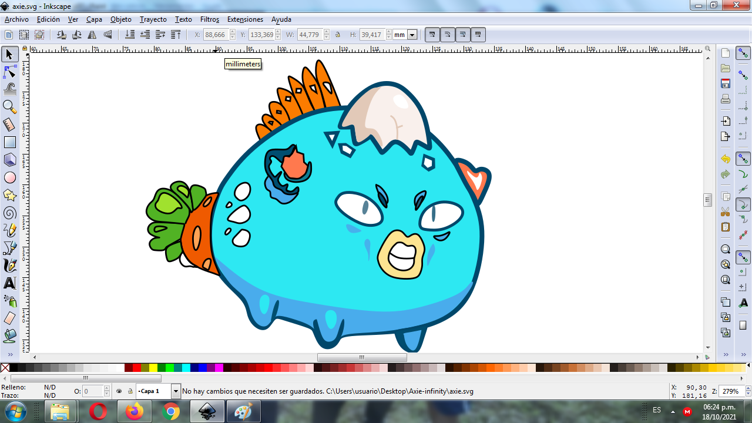Image resolution: width=752 pixels, height=423 pixels.
Task: Select the Rectangle tool
Action: tap(9, 142)
